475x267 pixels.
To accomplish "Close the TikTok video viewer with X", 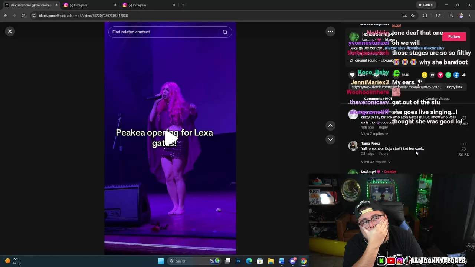I will pos(10,32).
